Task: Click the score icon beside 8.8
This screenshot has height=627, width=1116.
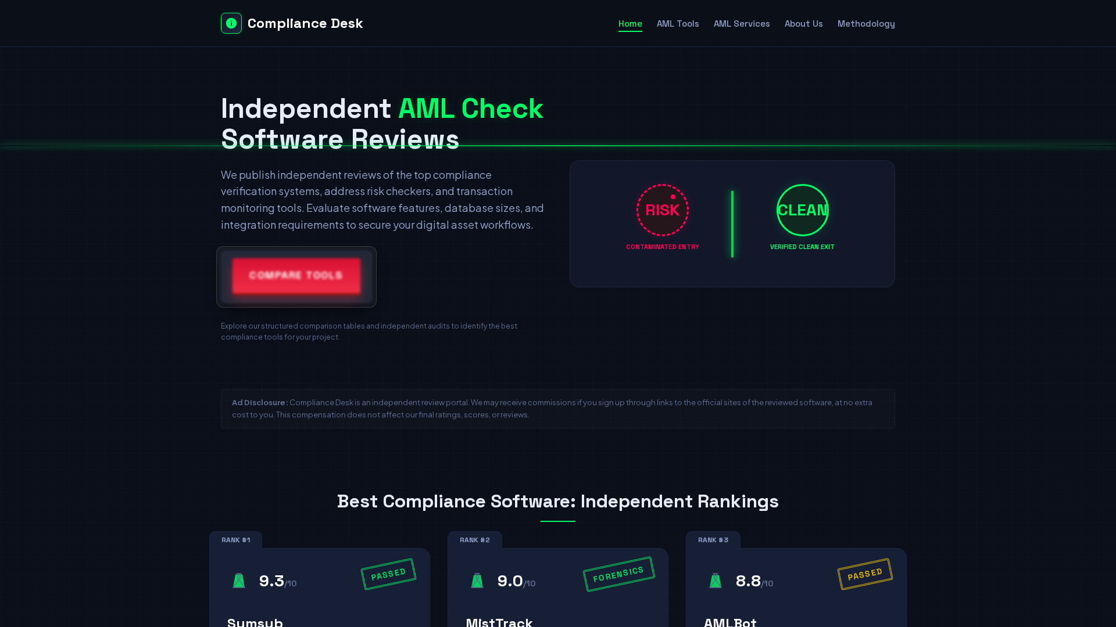Action: (x=716, y=581)
